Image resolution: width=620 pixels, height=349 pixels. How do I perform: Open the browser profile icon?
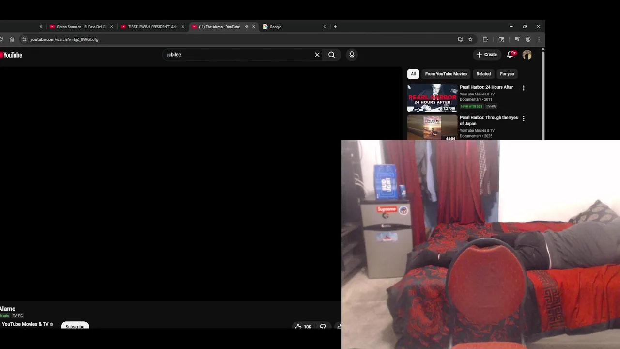(x=528, y=39)
